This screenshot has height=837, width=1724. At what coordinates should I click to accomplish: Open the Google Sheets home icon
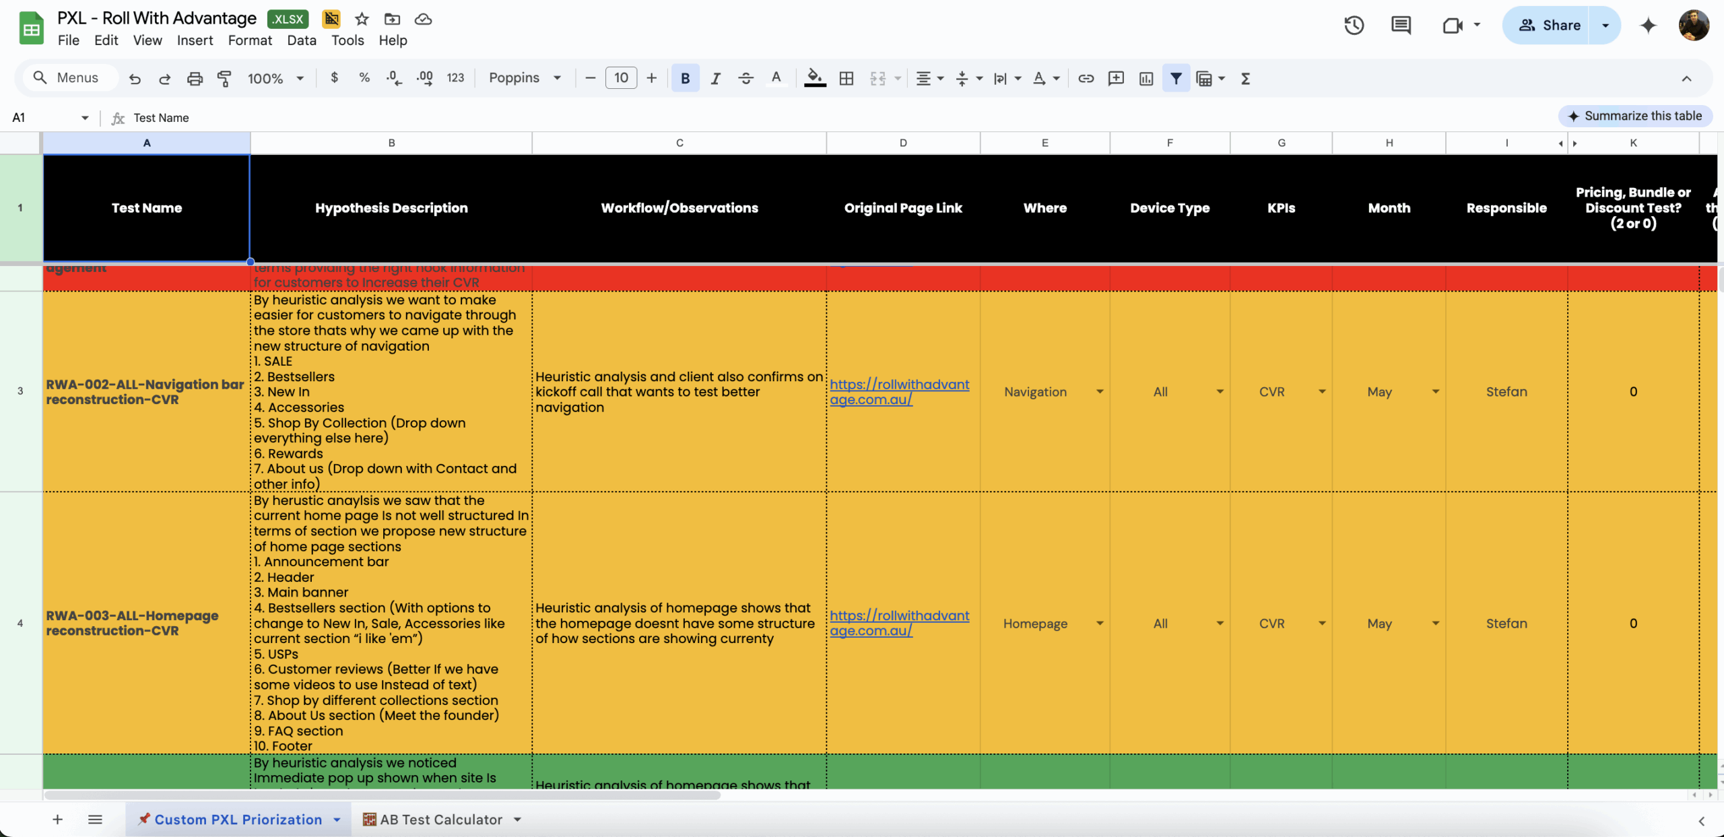click(31, 28)
